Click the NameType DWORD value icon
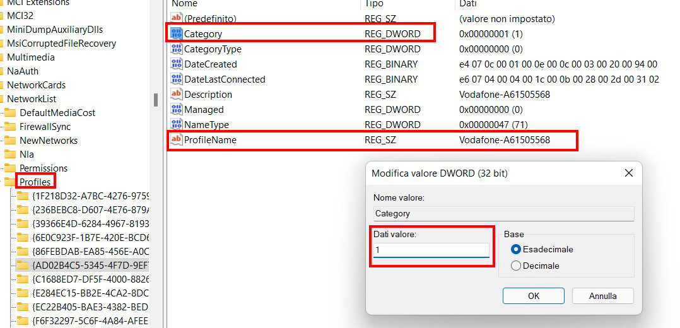This screenshot has height=328, width=680. pyautogui.click(x=177, y=124)
